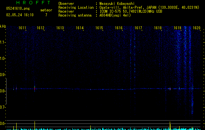The height and width of the screenshot is (130, 205).
Task: Select the file name 05241610.png
Action: point(18,8)
